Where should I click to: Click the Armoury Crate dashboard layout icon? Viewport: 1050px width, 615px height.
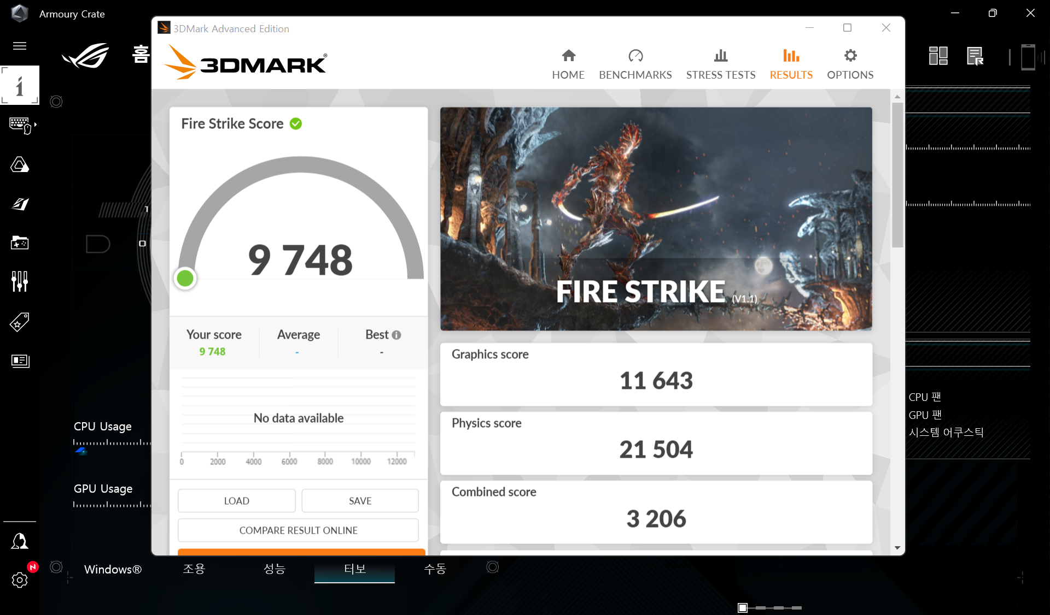coord(938,56)
